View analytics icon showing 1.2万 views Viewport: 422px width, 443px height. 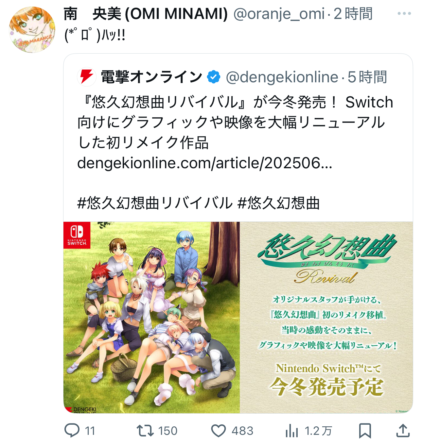tap(291, 431)
